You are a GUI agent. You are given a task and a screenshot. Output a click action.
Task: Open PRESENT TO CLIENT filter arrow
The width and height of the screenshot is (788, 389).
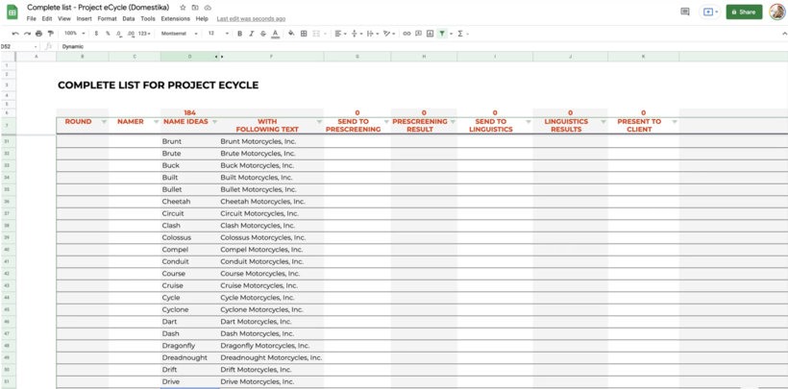click(675, 122)
